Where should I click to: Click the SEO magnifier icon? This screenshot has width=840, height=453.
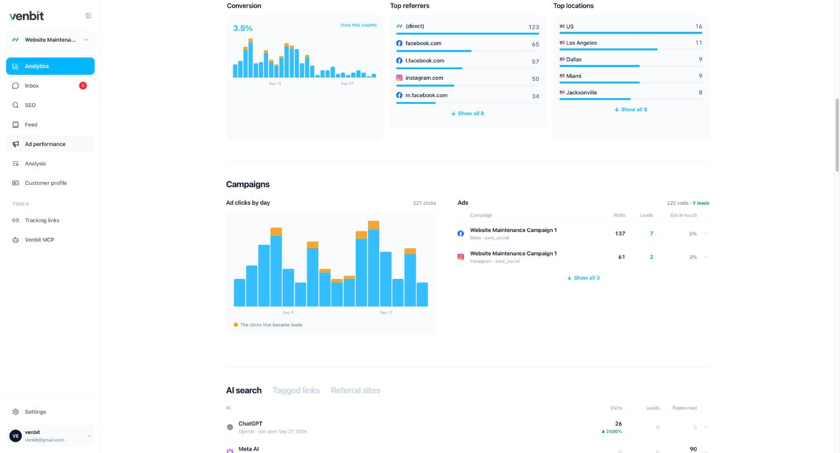[16, 105]
